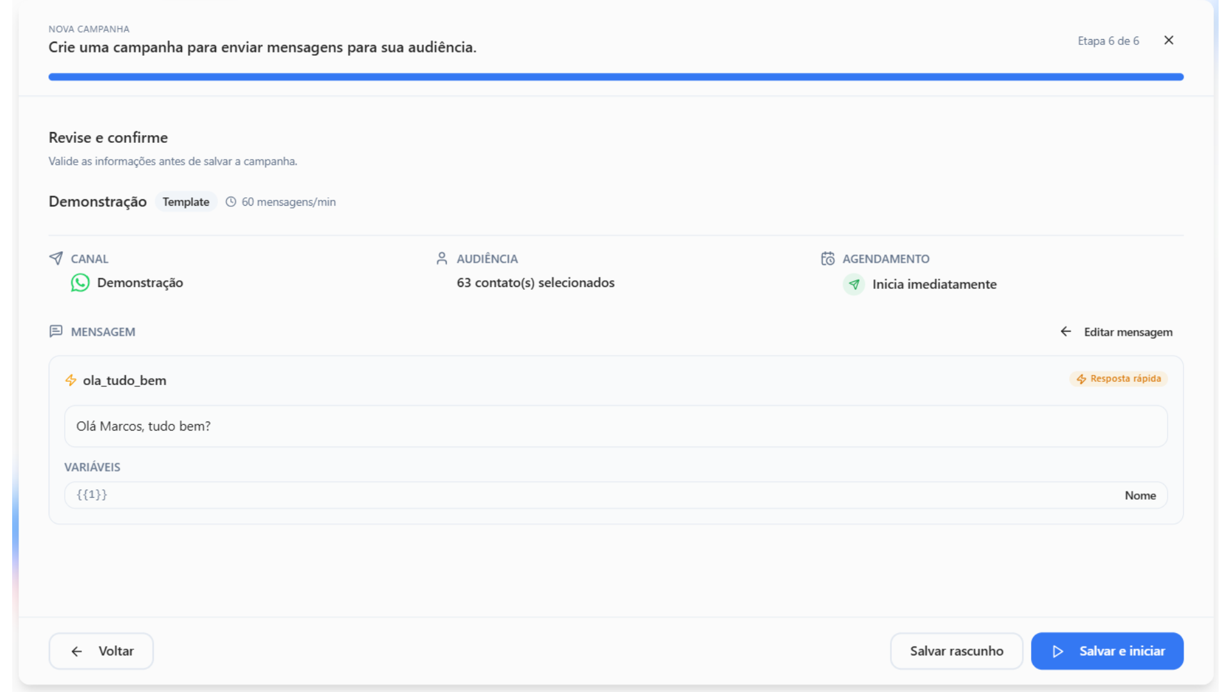The image size is (1231, 692).
Task: Click the Olá Marcos message preview box
Action: click(x=615, y=426)
